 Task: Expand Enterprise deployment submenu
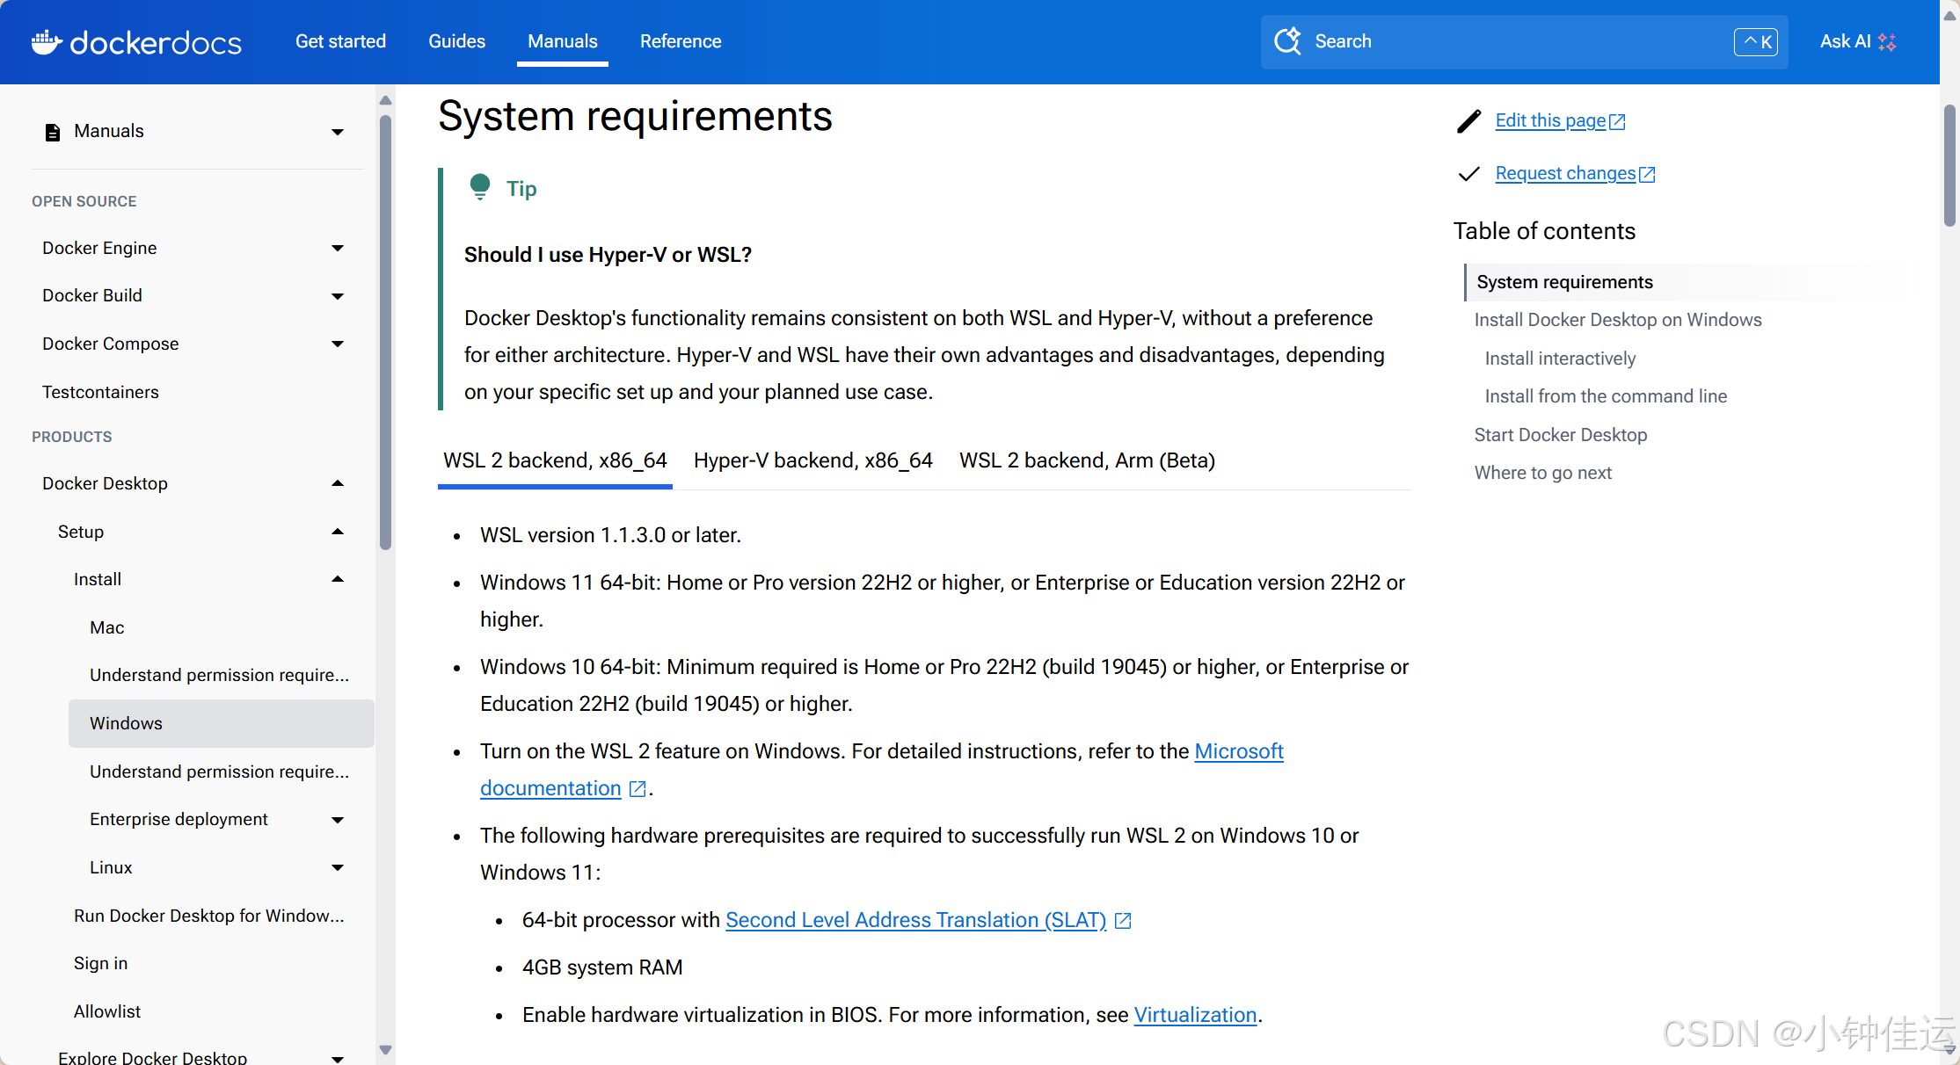[338, 820]
